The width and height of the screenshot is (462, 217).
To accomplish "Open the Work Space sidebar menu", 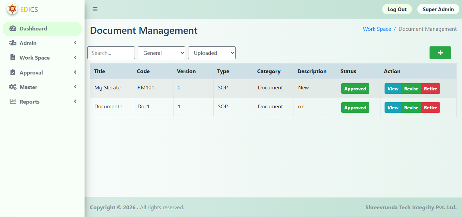I will [x=34, y=58].
